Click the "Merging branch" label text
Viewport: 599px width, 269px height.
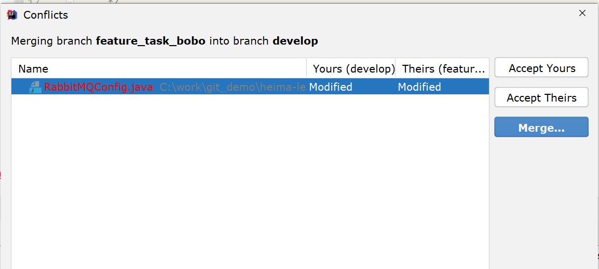pyautogui.click(x=52, y=41)
